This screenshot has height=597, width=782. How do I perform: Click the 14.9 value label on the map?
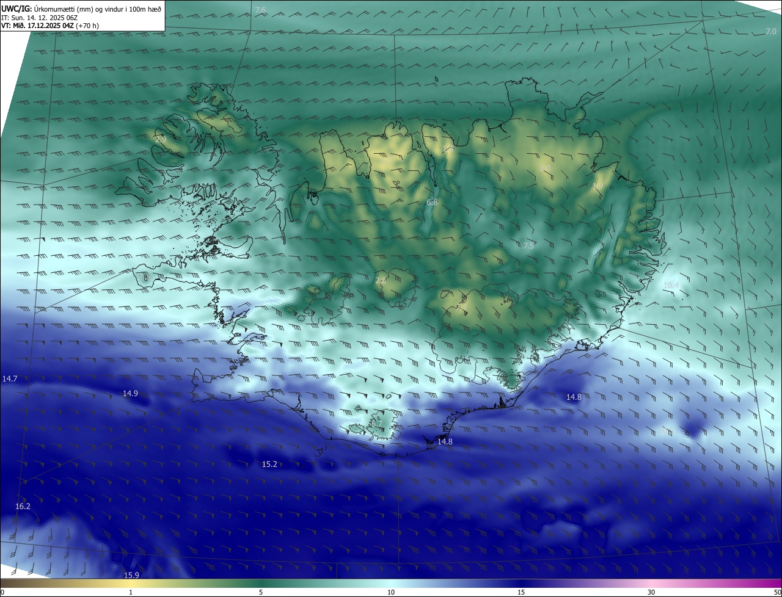pyautogui.click(x=130, y=394)
